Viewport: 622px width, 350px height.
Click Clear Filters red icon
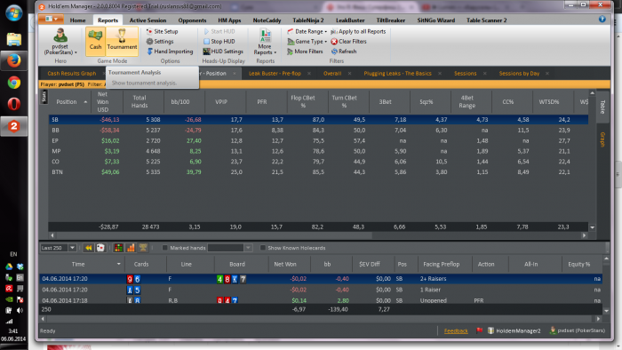pyautogui.click(x=334, y=41)
